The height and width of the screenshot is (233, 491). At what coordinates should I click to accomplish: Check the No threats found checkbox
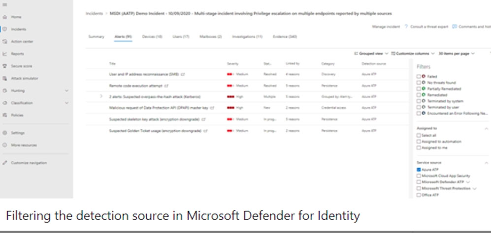(419, 83)
